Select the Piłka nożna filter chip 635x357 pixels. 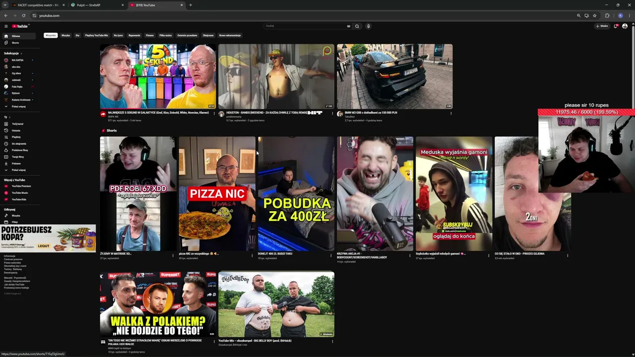[x=166, y=35]
